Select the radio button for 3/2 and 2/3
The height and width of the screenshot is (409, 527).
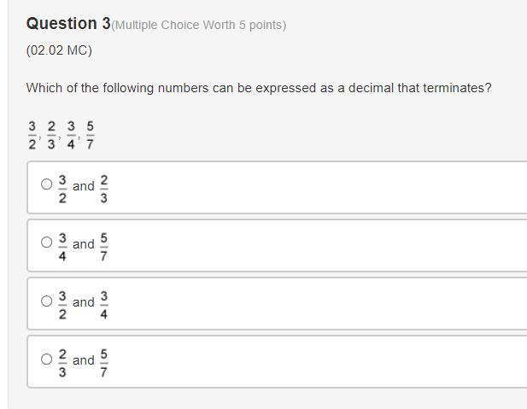pyautogui.click(x=46, y=184)
